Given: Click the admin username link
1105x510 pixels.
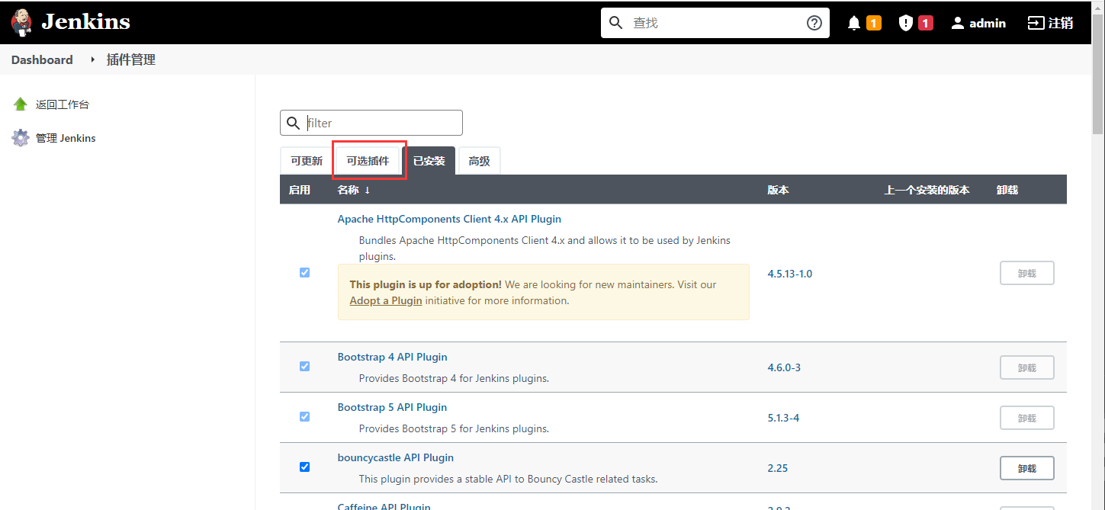Looking at the screenshot, I should click(988, 24).
